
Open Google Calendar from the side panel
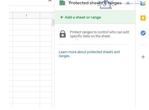(x=143, y=3)
